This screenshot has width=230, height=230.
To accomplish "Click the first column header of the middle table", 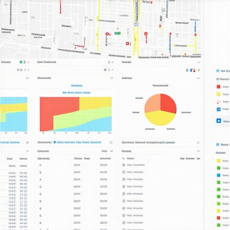I will [44, 159].
